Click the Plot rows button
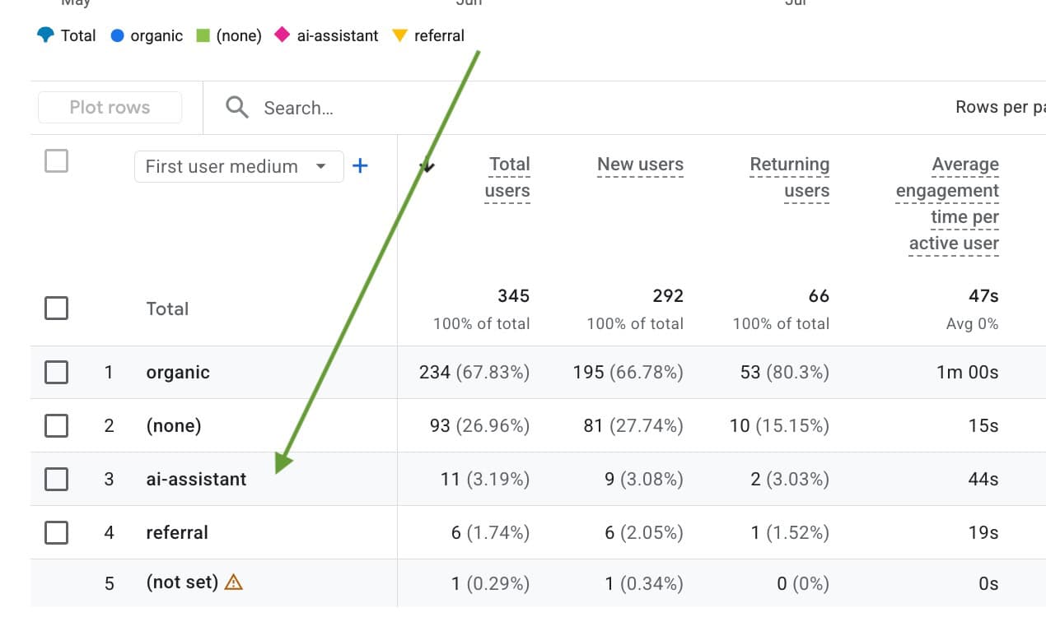This screenshot has width=1046, height=631. click(110, 107)
